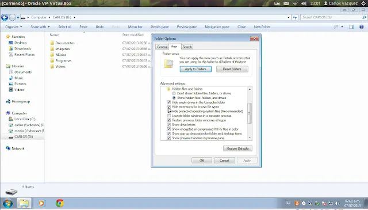
Task: Open Downloads in Favorites
Action: pos(22,49)
